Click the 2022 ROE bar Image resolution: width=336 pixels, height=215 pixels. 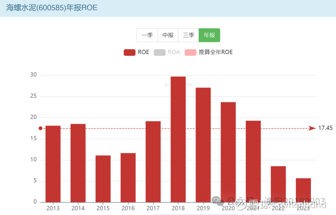pos(278,184)
